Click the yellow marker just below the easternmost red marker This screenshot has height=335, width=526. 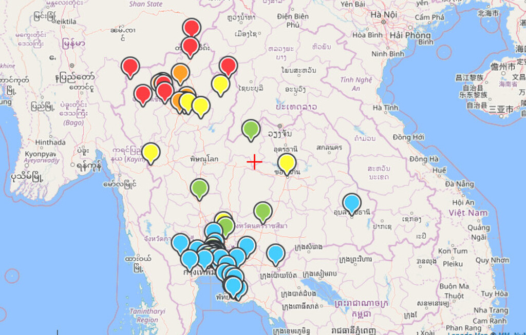point(221,85)
